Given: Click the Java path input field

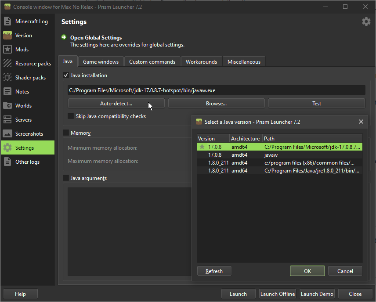Looking at the screenshot, I should tap(216, 90).
